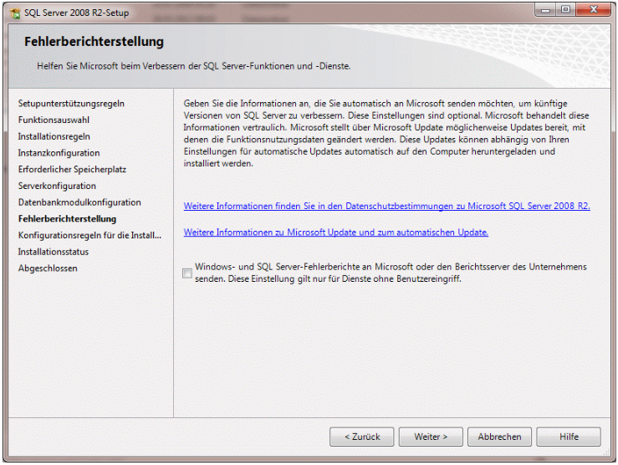Select Installationsregeln step in sidebar
This screenshot has width=618, height=465.
[54, 137]
